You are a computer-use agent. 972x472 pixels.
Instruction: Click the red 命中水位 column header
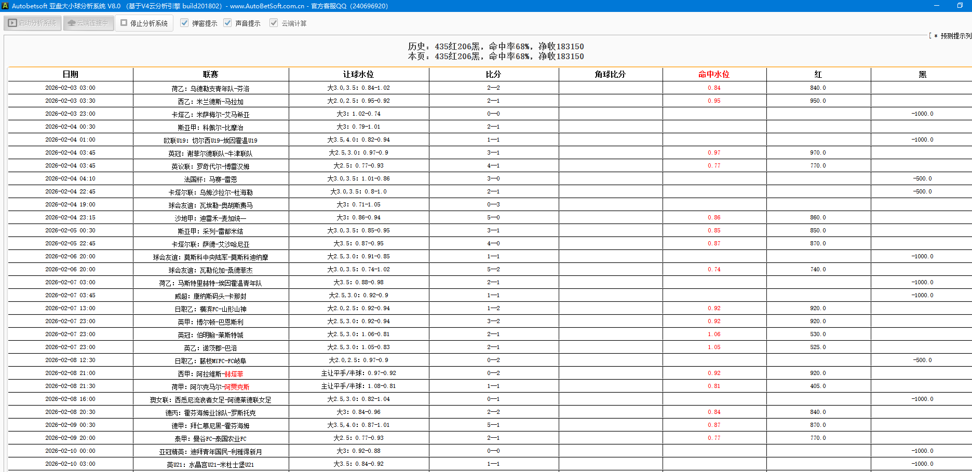coord(713,74)
